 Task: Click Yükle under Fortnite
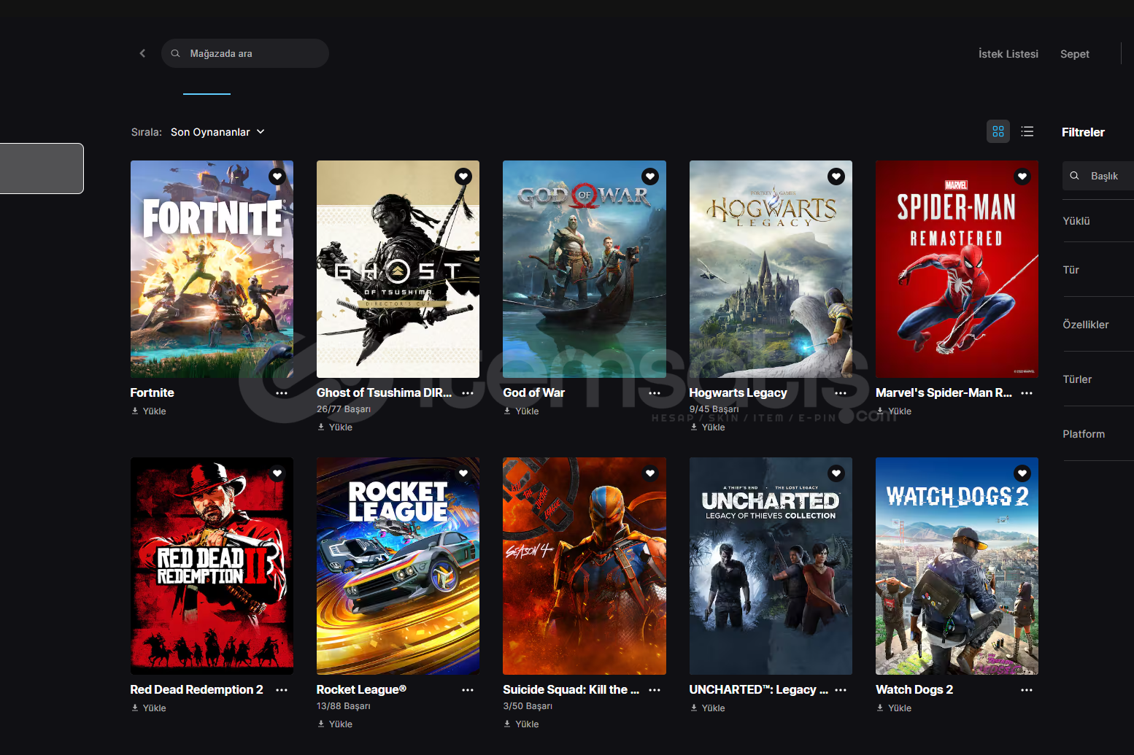(x=149, y=411)
